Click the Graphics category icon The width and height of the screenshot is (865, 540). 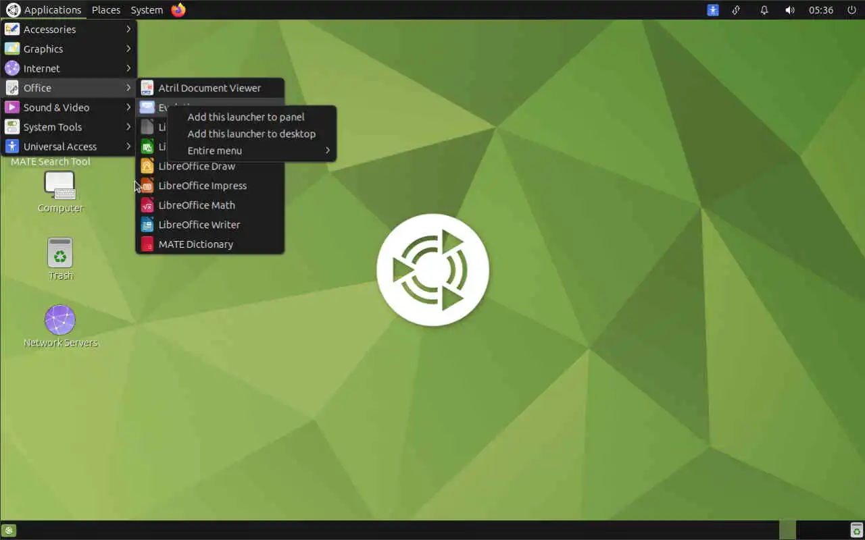point(12,49)
